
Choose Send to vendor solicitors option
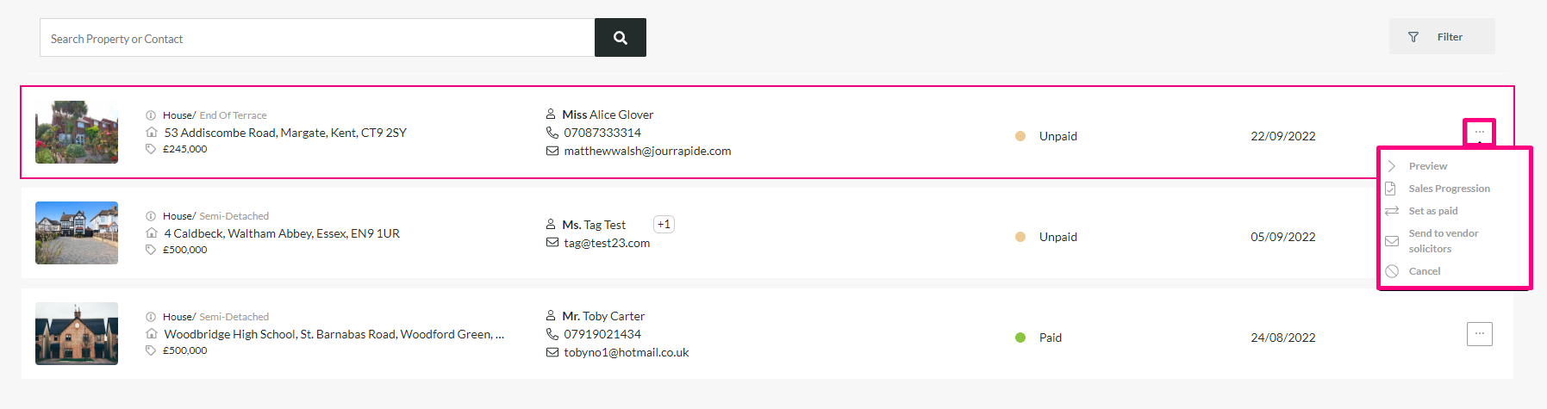(1444, 241)
